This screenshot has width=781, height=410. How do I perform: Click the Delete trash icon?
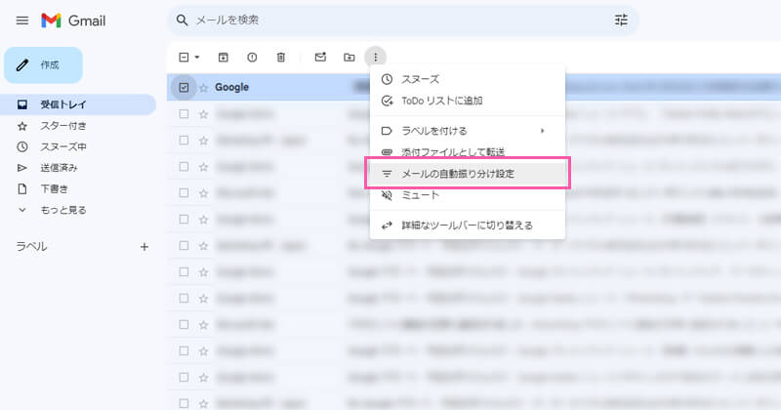(281, 58)
